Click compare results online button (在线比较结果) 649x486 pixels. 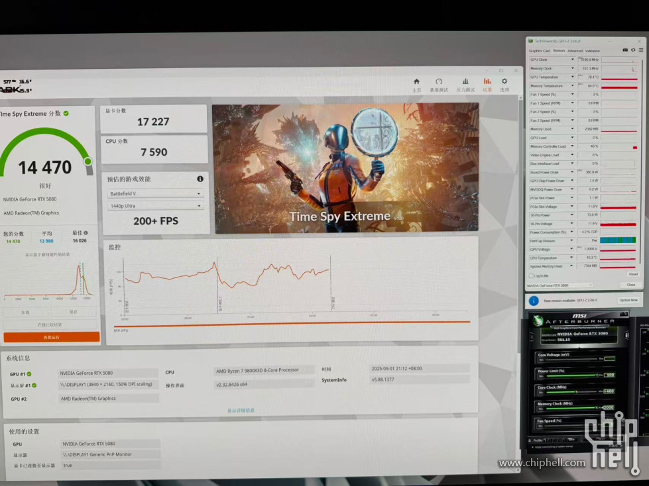point(50,324)
